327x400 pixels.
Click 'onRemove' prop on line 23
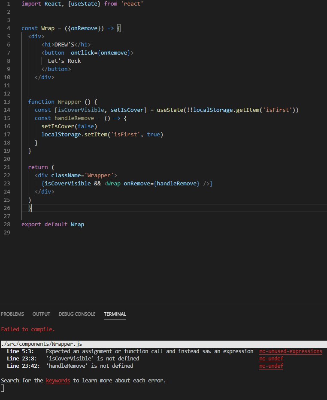tap(137, 183)
